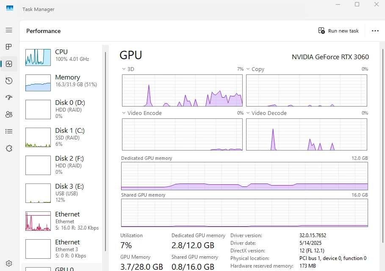The width and height of the screenshot is (385, 271).
Task: Click the GPU details pane scrollbar
Action: [x=382, y=145]
